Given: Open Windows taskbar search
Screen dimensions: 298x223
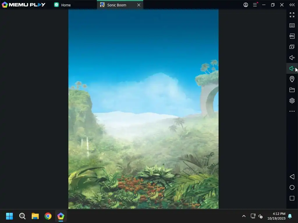Looking at the screenshot, I should [x=22, y=216].
